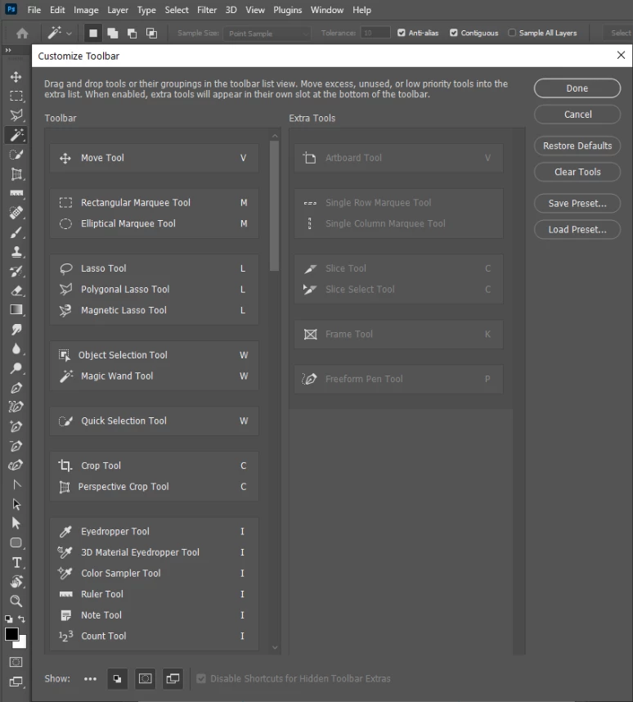Click Restore Defaults button
Viewport: 633px width, 702px height.
point(577,146)
